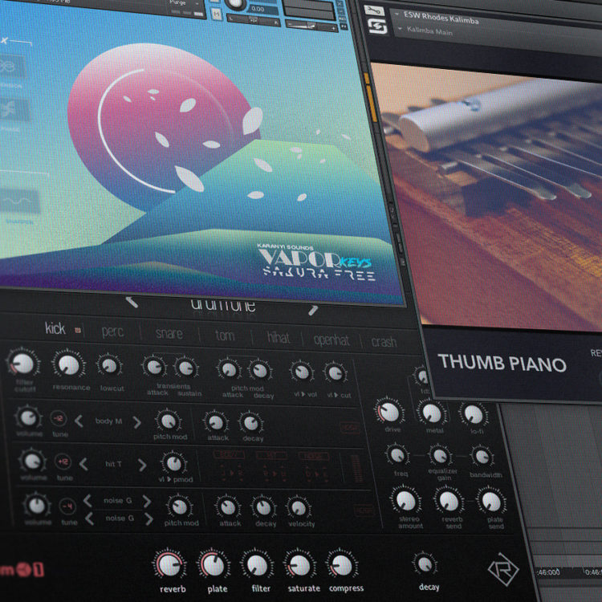Click the lo-fi knob
Viewport: 602px width, 602px height.
474,415
